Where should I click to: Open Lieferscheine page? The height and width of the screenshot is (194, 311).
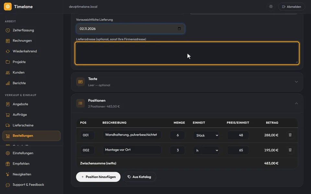(x=31, y=125)
